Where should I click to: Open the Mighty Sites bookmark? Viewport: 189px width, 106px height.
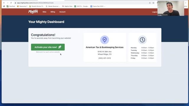click(x=67, y=6)
